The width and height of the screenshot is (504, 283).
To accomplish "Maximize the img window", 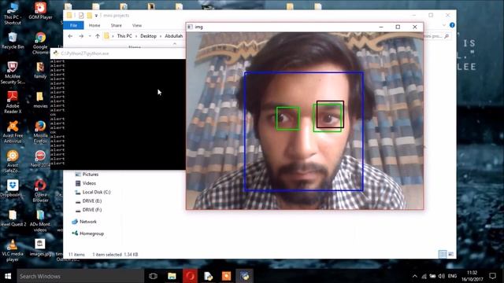I will pos(398,27).
